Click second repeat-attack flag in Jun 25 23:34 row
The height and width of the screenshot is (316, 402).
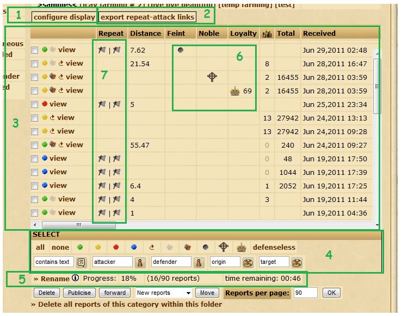(117, 104)
